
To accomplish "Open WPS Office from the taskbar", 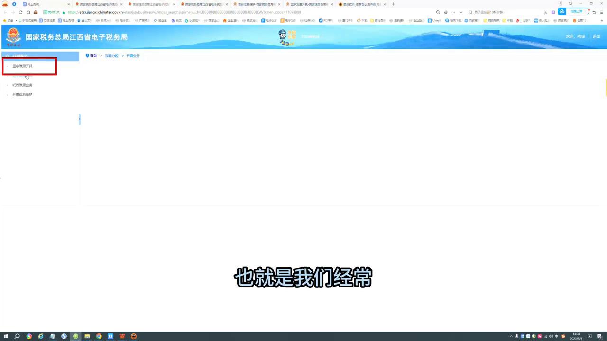I will (x=122, y=336).
